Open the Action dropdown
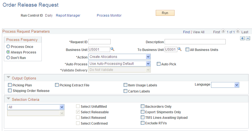The height and width of the screenshot is (131, 252). point(119,57)
